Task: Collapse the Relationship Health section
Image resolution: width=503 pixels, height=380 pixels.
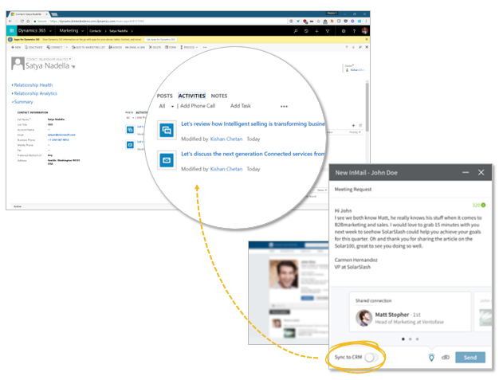Action: pos(32,85)
